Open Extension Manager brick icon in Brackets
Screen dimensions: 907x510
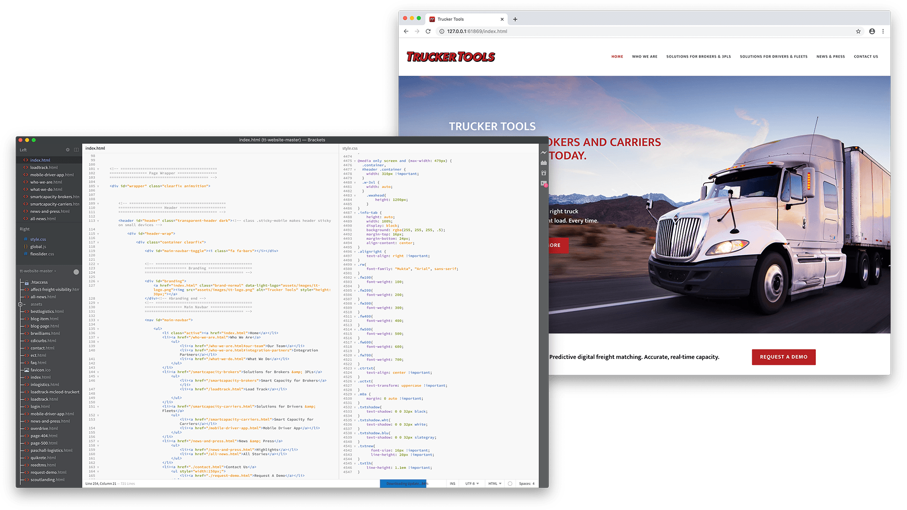(x=544, y=163)
